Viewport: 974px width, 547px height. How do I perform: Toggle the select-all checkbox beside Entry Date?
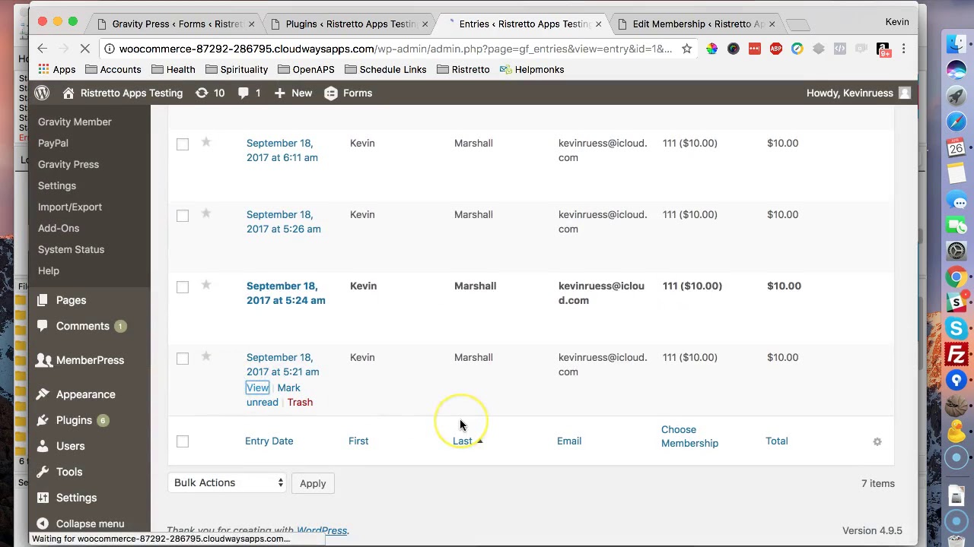pyautogui.click(x=183, y=441)
